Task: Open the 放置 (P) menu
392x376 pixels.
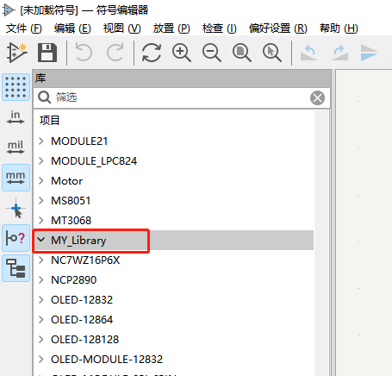Action: pos(171,28)
